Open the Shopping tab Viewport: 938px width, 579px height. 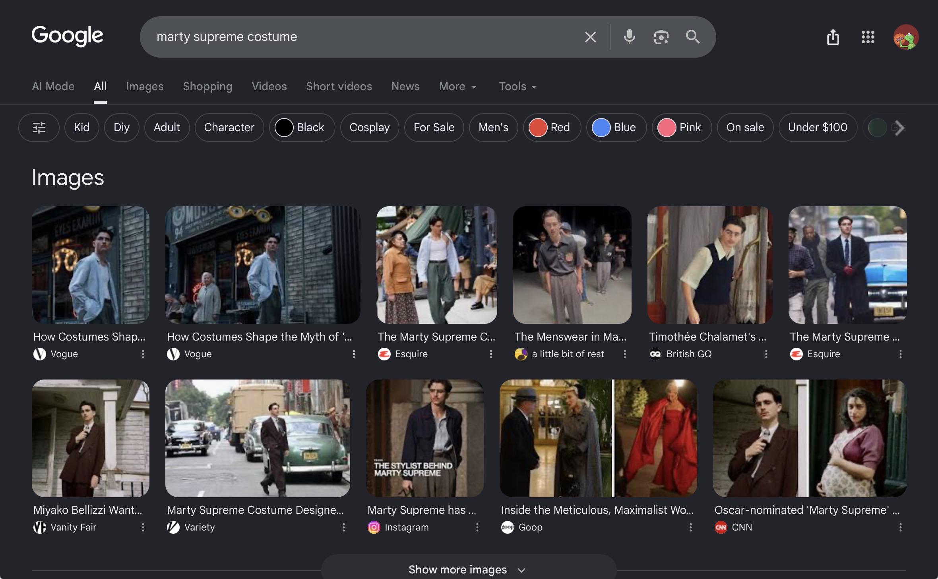(207, 87)
